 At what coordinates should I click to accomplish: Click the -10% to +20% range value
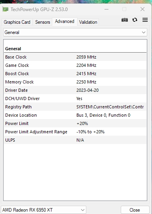pyautogui.click(x=91, y=132)
